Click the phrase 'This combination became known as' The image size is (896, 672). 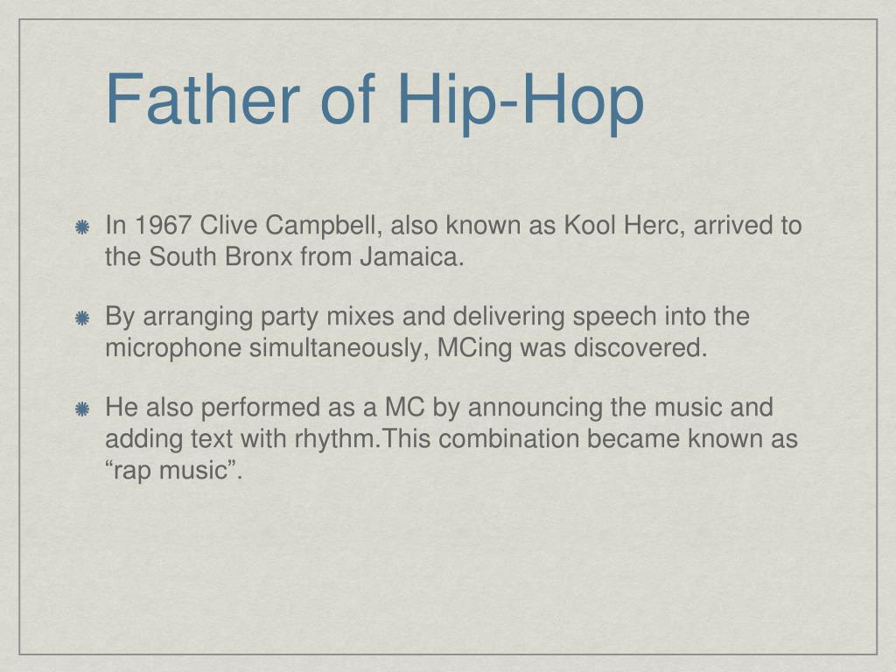[589, 439]
